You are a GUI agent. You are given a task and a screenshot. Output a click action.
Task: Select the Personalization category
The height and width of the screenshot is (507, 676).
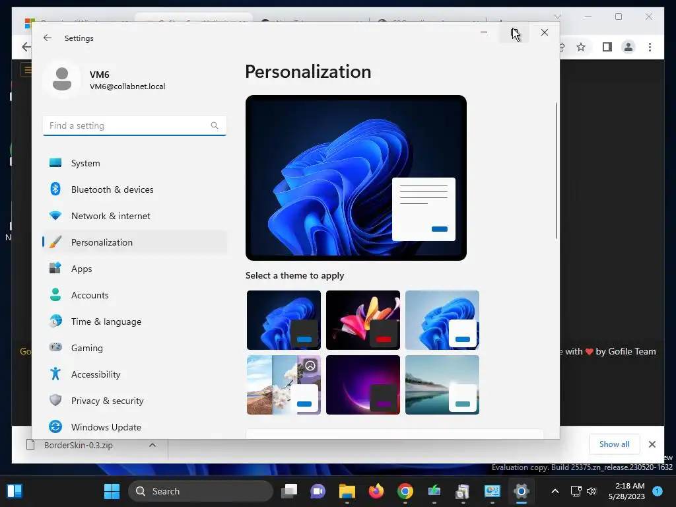tap(135, 242)
